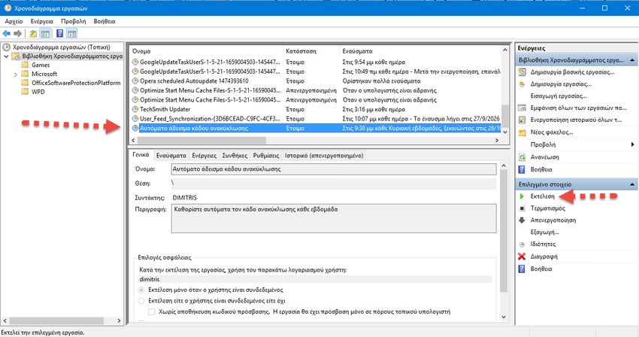The height and width of the screenshot is (337, 639).
Task: Click the Show/Hide Action Pane toolbar icon
Action: pyautogui.click(x=71, y=33)
